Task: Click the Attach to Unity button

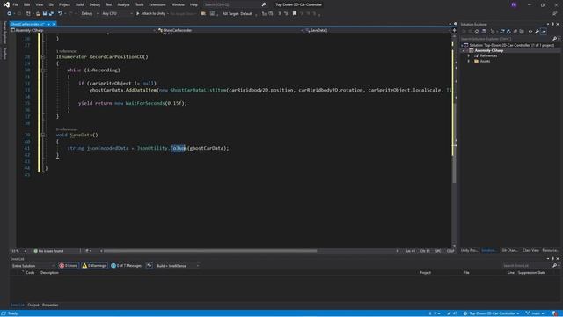Action: (150, 14)
